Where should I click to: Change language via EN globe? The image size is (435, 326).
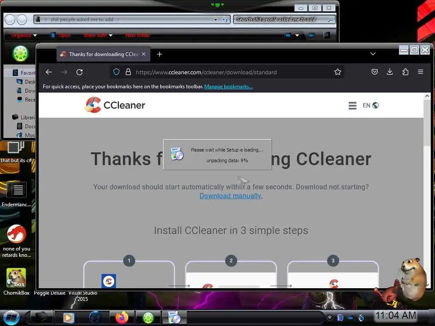370,105
